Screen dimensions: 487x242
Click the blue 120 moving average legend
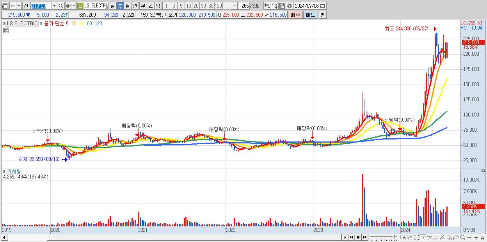98,23
